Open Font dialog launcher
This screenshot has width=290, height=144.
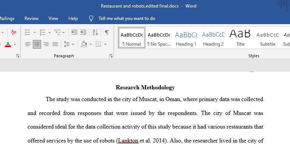pyautogui.click(x=18, y=56)
